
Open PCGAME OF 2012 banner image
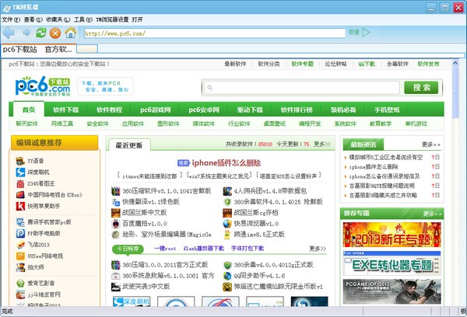click(392, 291)
